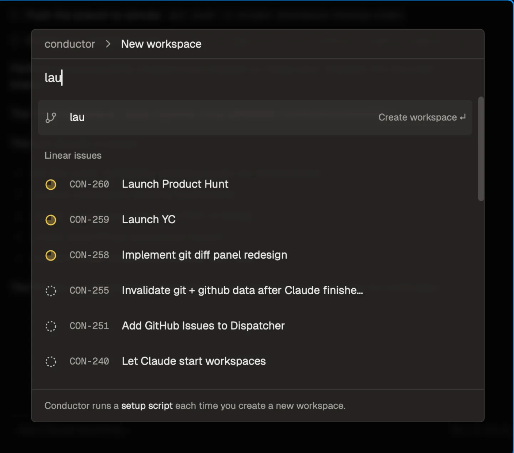Click the enter key icon after Create workspace
Viewport: 514px width, 453px height.
[x=463, y=117]
